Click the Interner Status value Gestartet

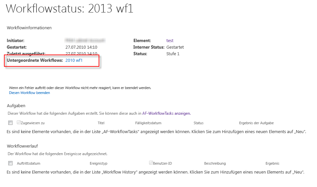[175, 47]
